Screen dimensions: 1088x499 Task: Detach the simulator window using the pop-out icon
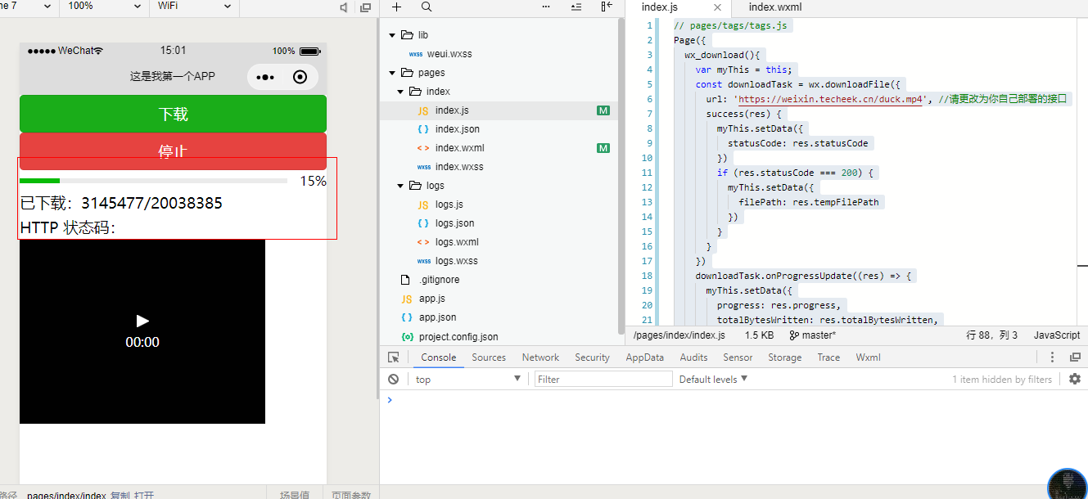[x=364, y=7]
